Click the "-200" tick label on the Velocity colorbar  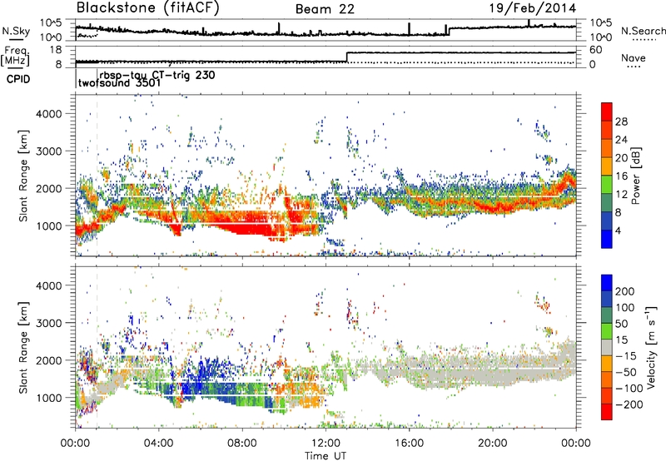coord(628,404)
